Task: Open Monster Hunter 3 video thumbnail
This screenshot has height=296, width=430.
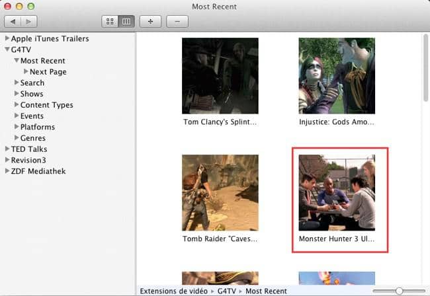Action: click(x=337, y=193)
